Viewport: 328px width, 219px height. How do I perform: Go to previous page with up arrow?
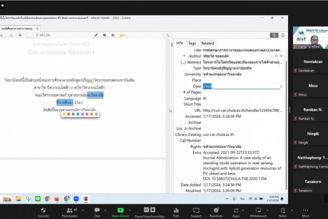11,35
